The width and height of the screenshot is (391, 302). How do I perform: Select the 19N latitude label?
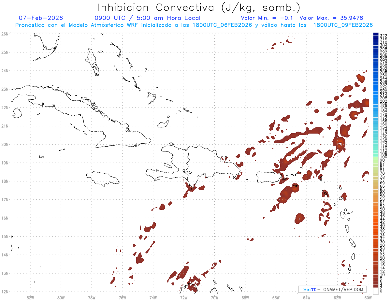tap(5, 163)
